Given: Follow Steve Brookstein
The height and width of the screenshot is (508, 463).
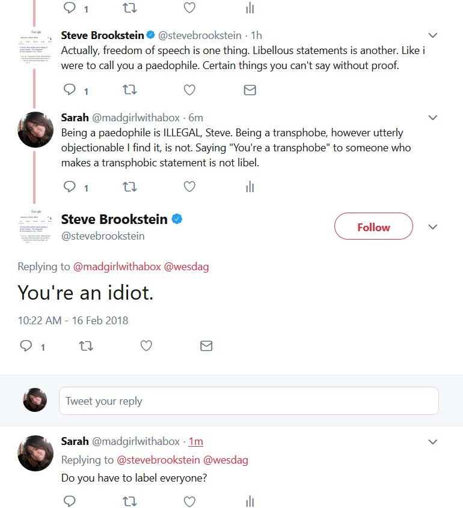Looking at the screenshot, I should (x=373, y=227).
